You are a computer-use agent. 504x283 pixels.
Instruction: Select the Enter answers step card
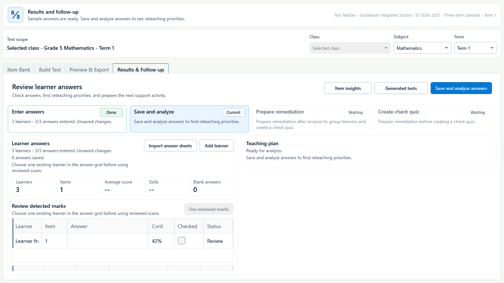[67, 119]
